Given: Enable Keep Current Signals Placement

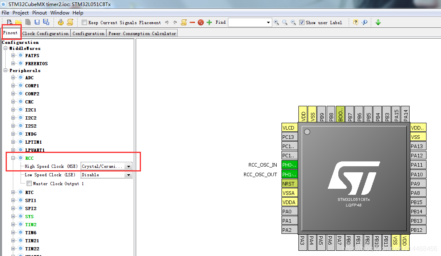Looking at the screenshot, I should (x=84, y=23).
